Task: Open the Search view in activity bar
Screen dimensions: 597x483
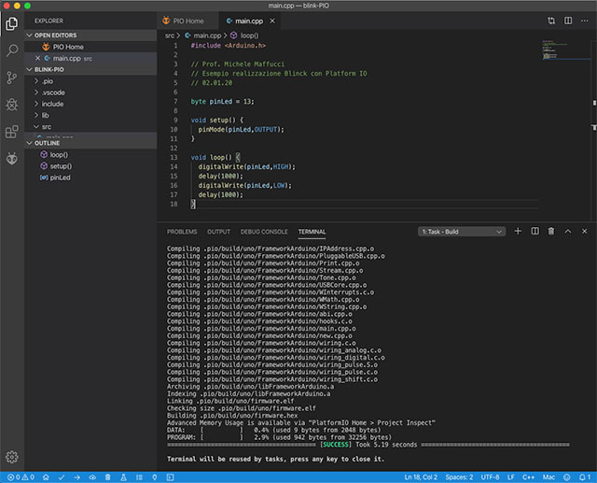Action: tap(12, 50)
